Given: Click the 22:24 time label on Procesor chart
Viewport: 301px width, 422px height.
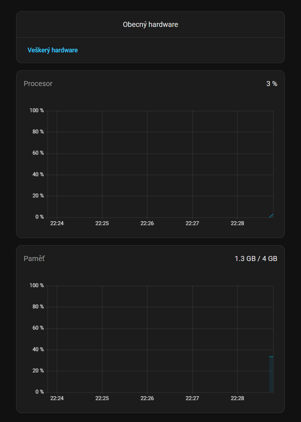Looking at the screenshot, I should click(57, 223).
